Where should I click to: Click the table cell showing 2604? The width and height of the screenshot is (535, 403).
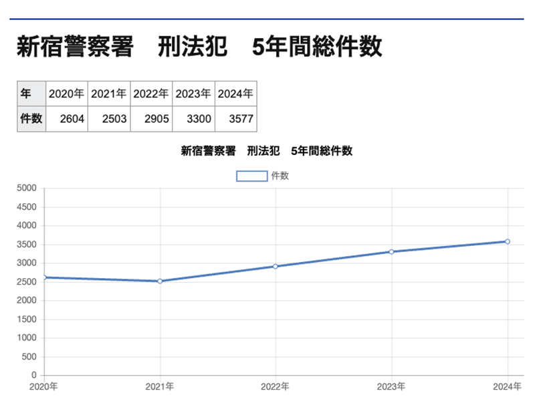click(x=67, y=119)
